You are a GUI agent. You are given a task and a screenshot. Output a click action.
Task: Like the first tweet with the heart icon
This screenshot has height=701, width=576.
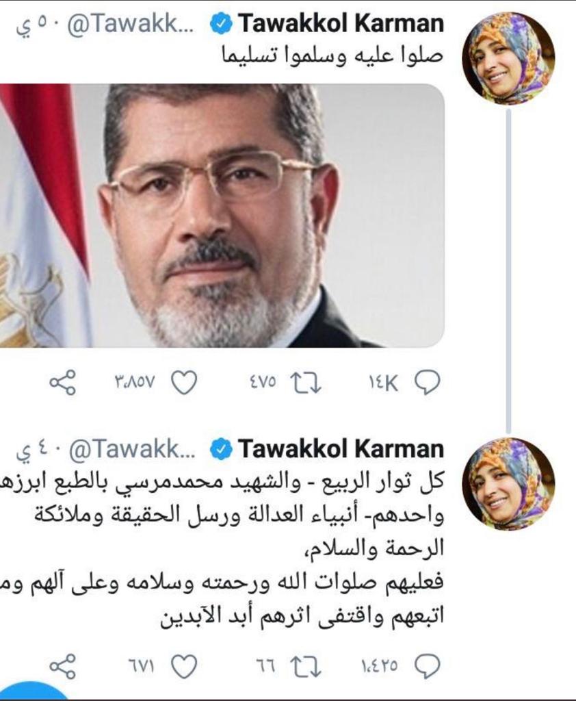pyautogui.click(x=185, y=383)
